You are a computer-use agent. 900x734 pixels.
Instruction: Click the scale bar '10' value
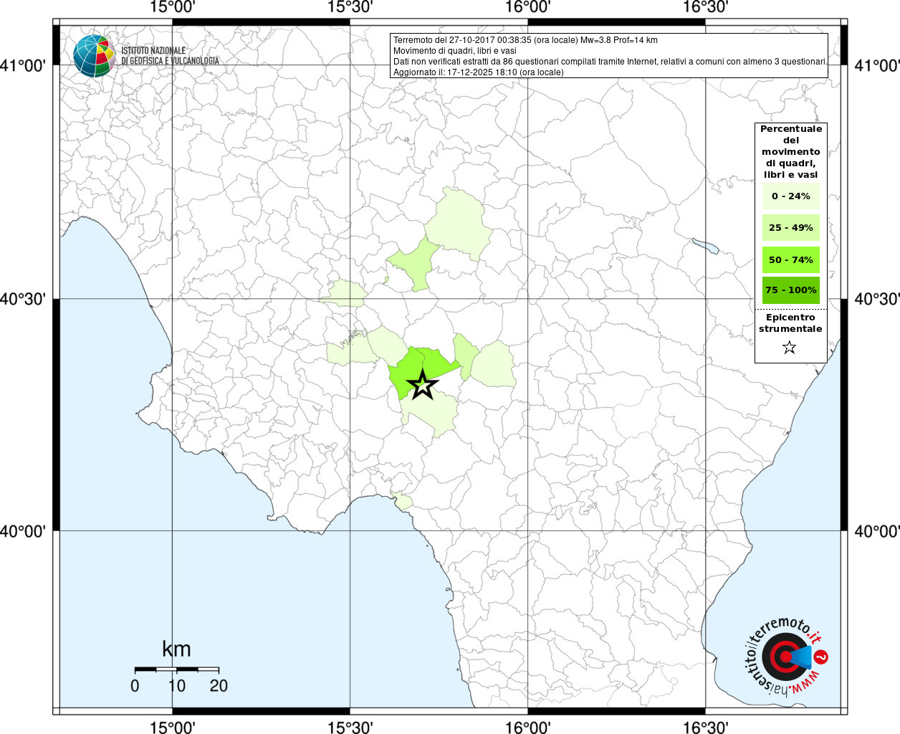176,686
